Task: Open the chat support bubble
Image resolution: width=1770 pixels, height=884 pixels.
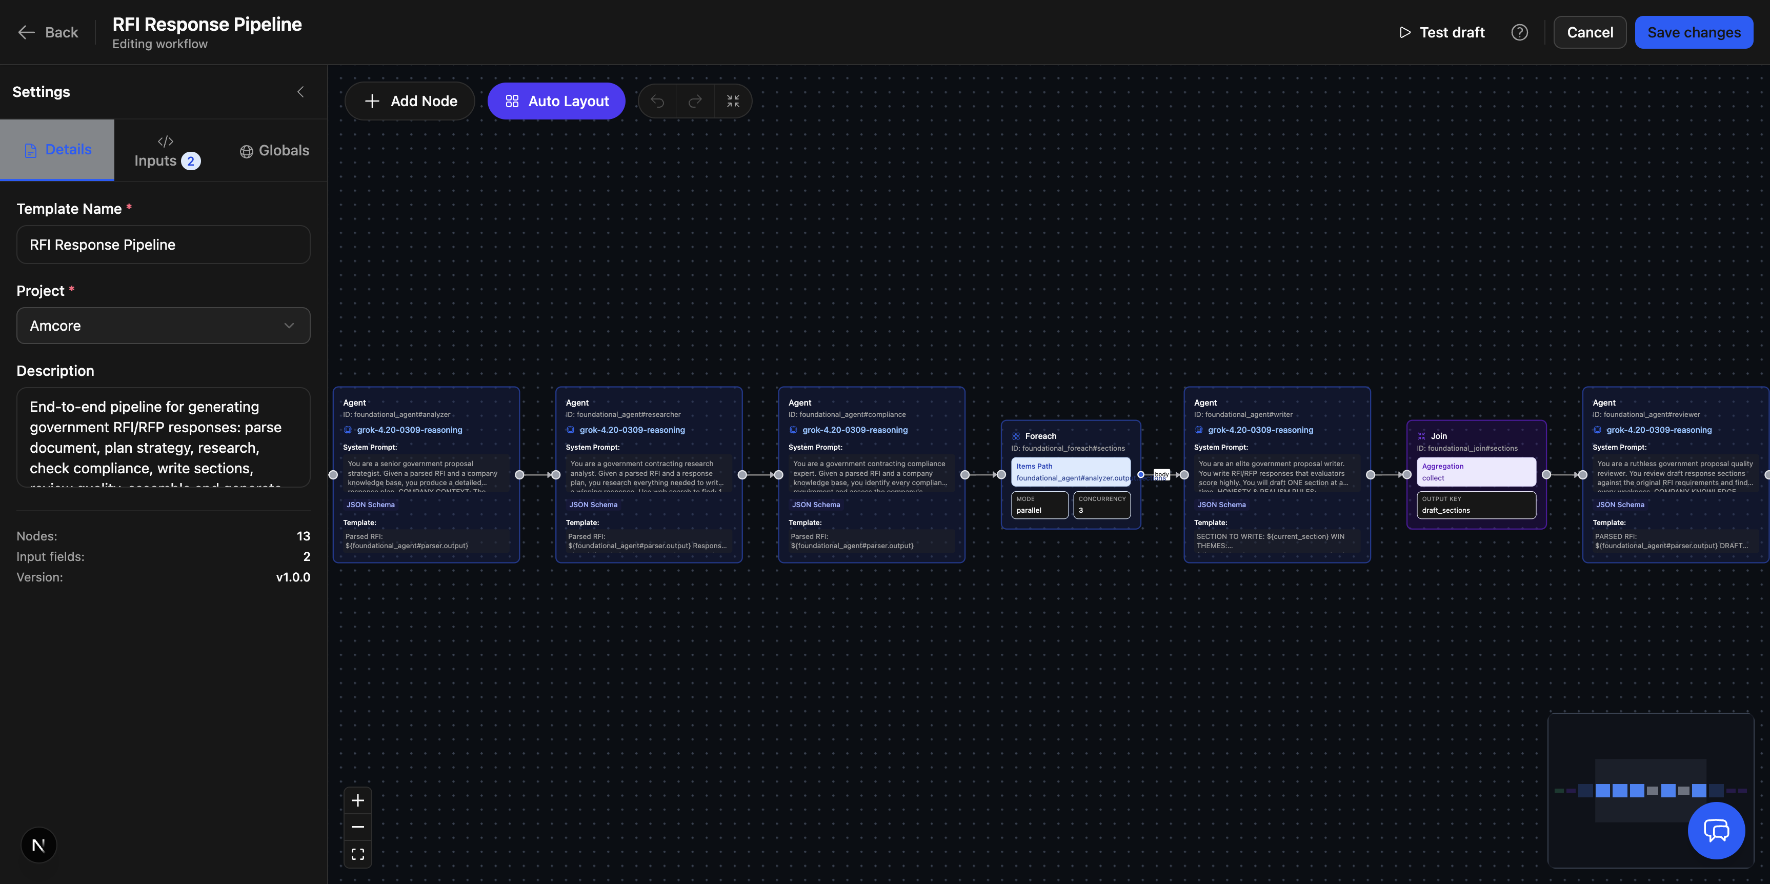Action: [x=1716, y=831]
